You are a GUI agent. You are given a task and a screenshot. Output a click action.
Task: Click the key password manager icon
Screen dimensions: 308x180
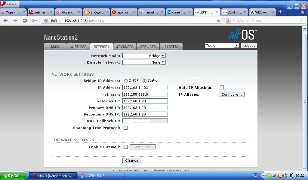click(x=34, y=21)
